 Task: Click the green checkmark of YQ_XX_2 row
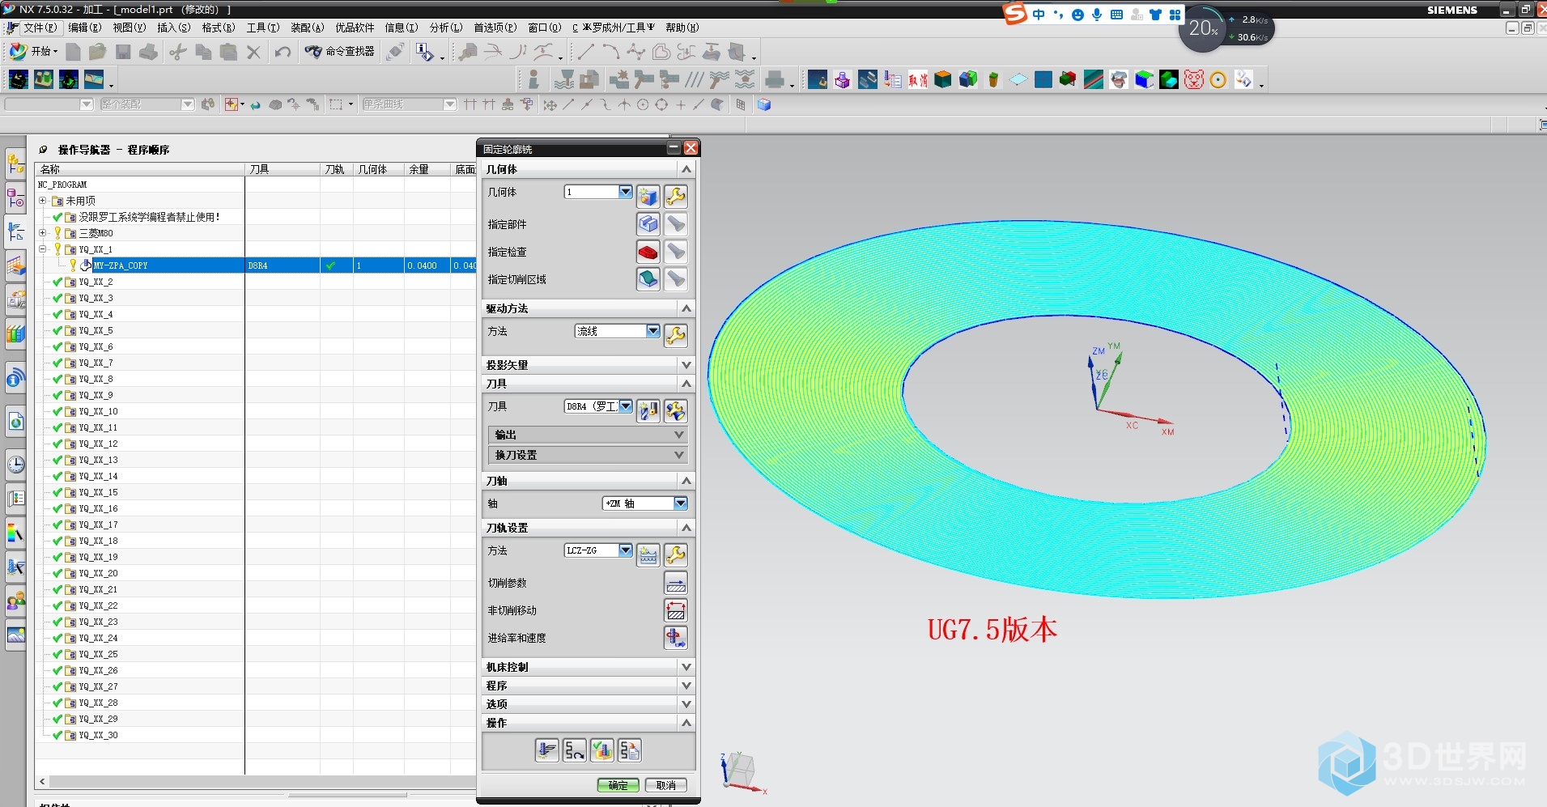click(x=57, y=282)
